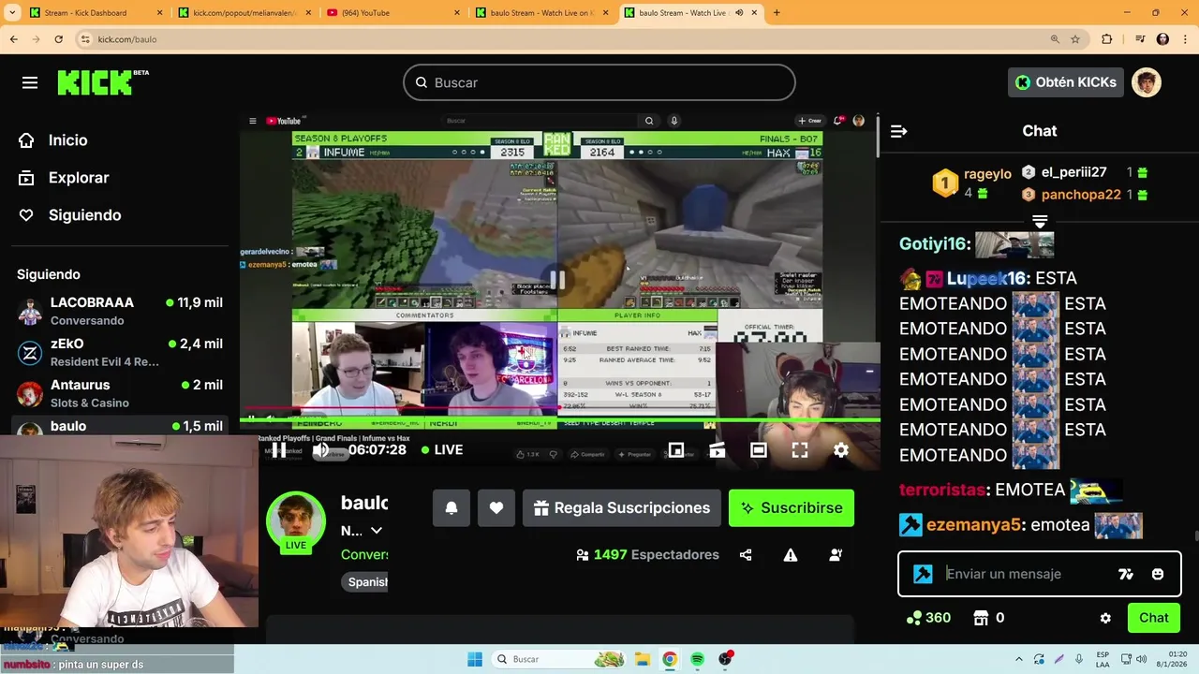Open chat identity badge icon
Image resolution: width=1199 pixels, height=674 pixels.
pos(923,574)
